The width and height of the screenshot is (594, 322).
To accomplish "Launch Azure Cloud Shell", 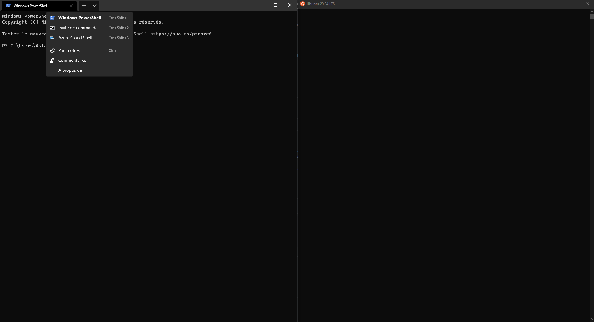I will coord(75,38).
